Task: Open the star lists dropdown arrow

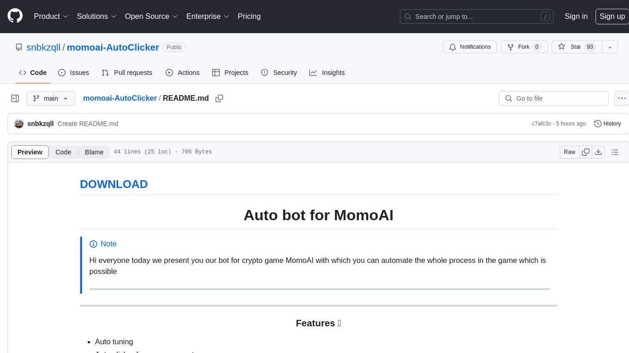Action: (610, 47)
